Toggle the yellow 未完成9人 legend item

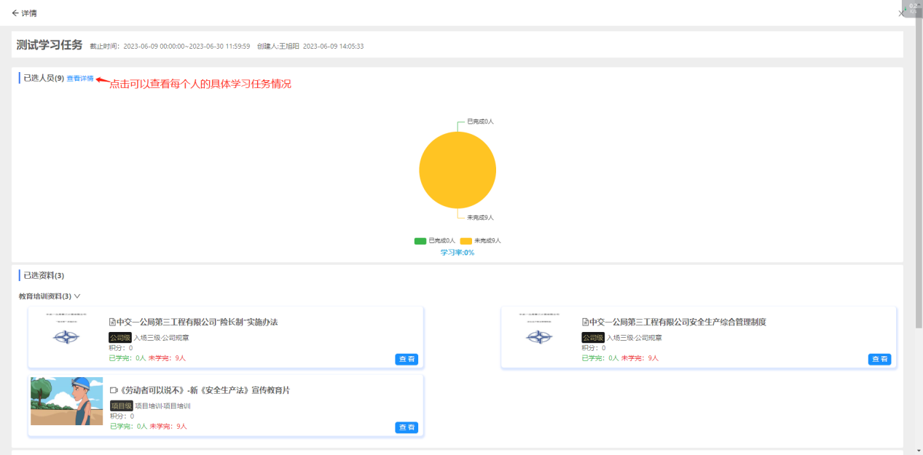pyautogui.click(x=480, y=241)
